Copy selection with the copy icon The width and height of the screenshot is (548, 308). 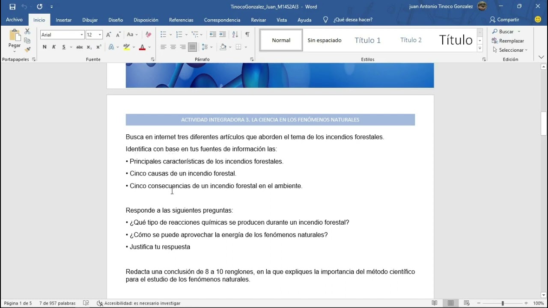[27, 41]
